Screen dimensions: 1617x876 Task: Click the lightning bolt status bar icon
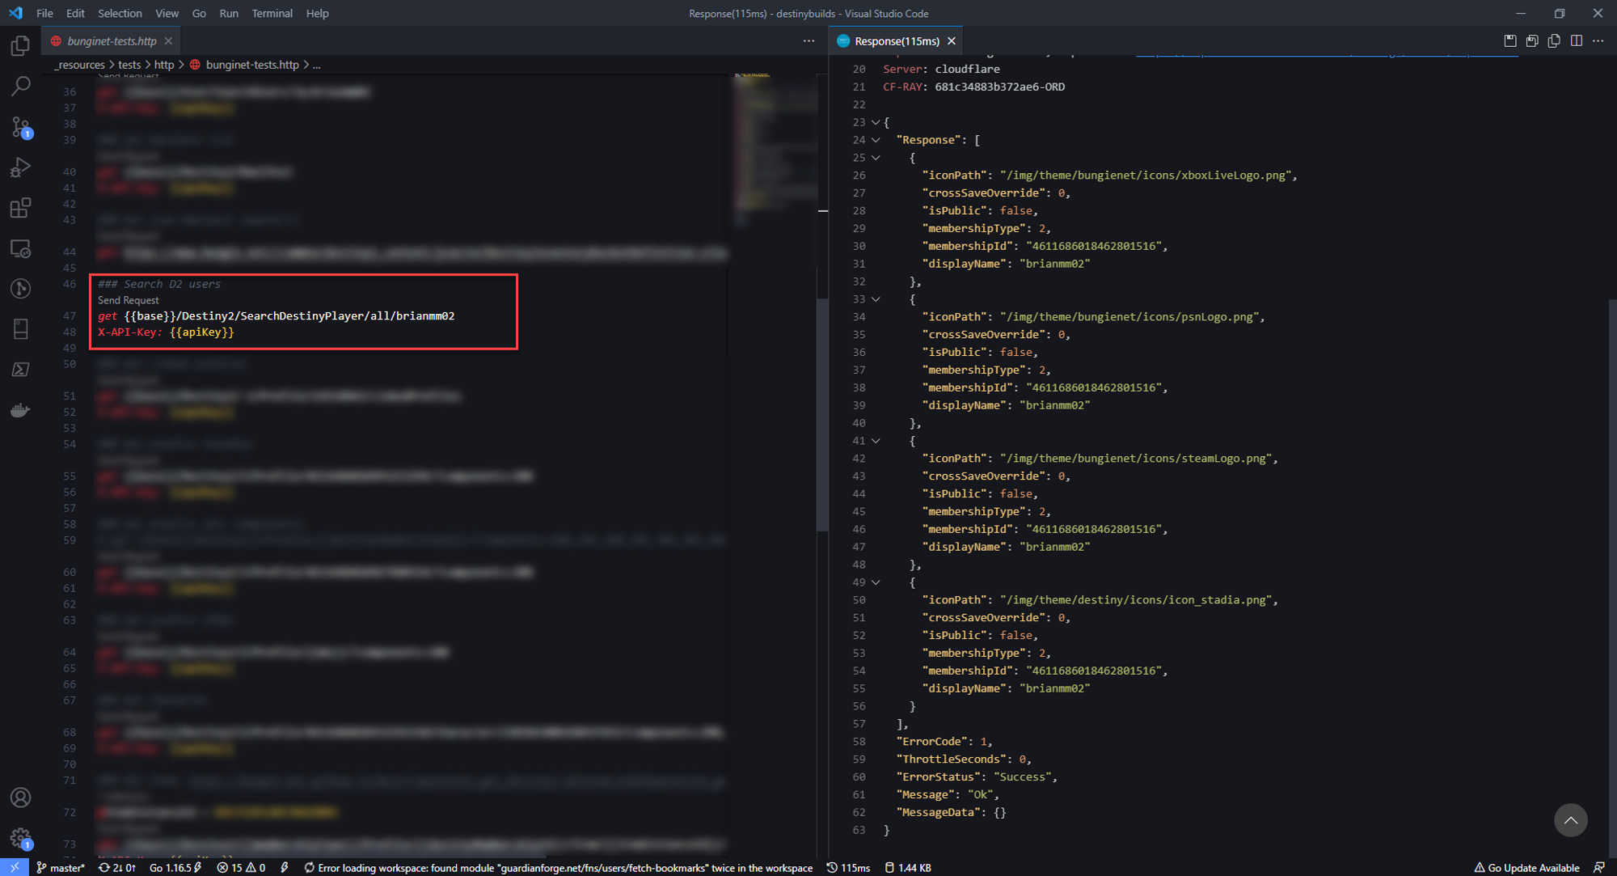[x=285, y=867]
